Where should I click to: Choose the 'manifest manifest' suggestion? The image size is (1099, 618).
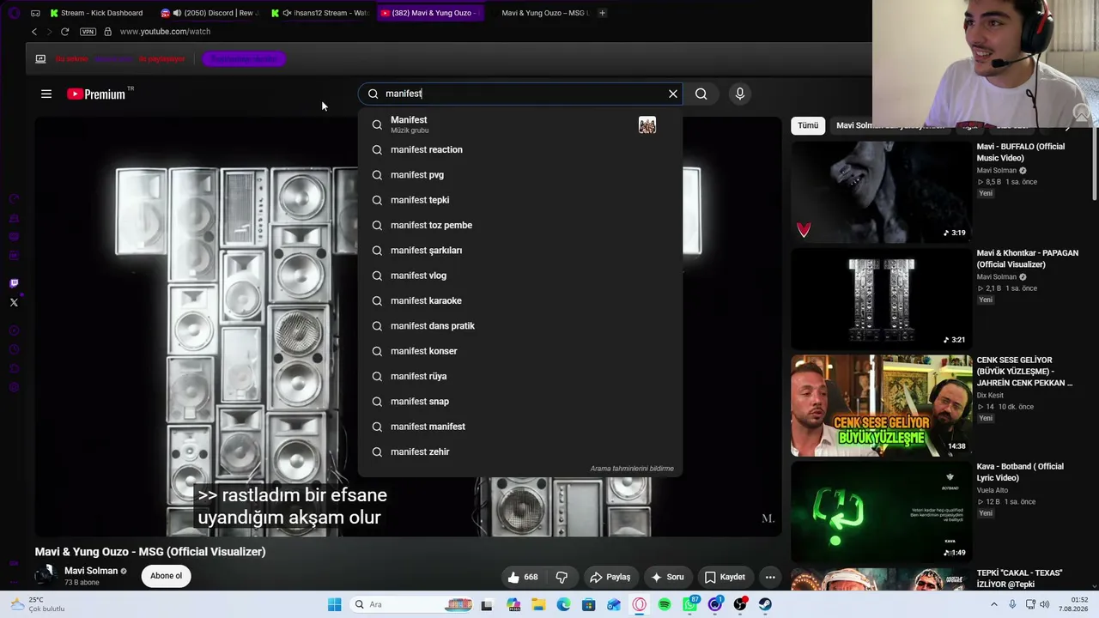click(519, 427)
